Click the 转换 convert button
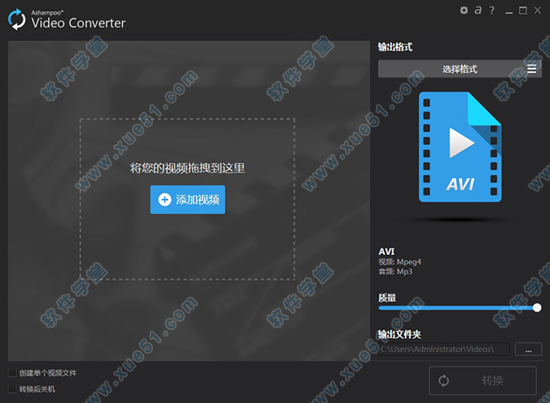 [483, 380]
